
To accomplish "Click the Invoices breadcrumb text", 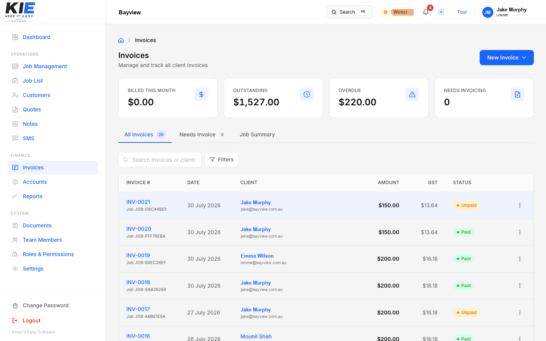I will tap(145, 40).
